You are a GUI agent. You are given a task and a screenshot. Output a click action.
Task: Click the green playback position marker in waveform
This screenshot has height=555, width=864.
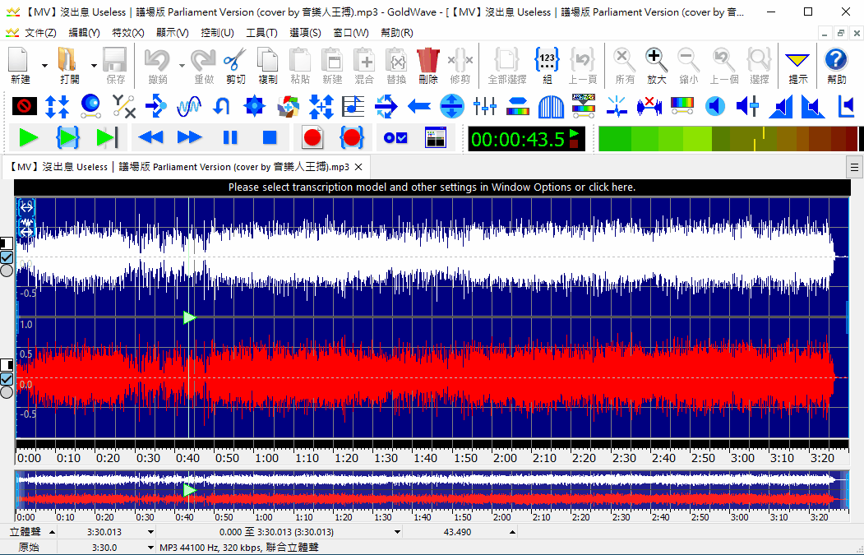190,317
